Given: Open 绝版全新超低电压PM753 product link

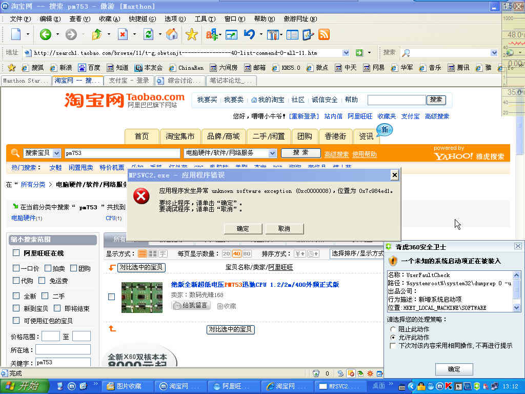Looking at the screenshot, I should click(x=255, y=285).
